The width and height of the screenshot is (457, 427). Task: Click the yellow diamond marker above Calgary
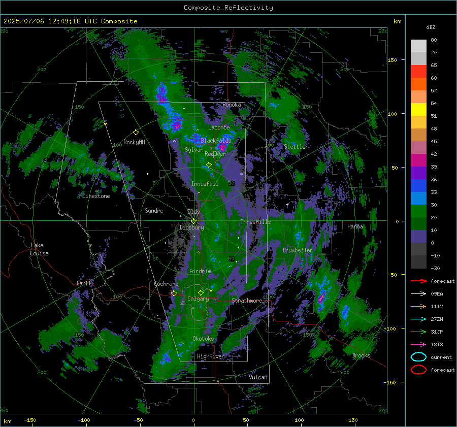click(x=201, y=292)
